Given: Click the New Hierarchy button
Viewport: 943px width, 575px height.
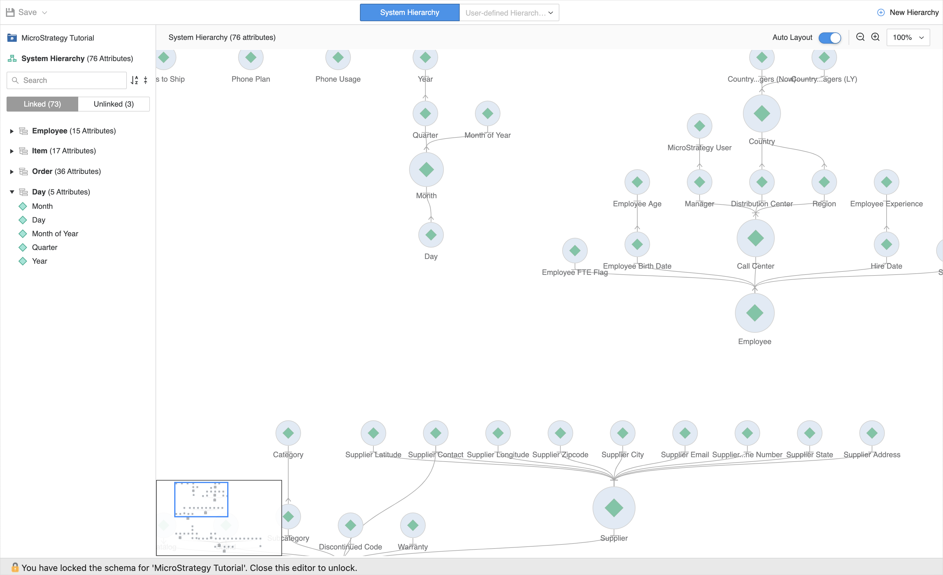Looking at the screenshot, I should [x=908, y=13].
